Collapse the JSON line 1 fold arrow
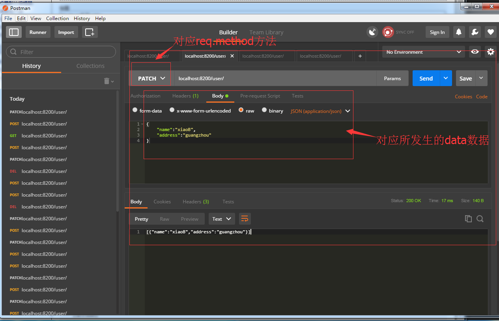Image resolution: width=499 pixels, height=321 pixels. pos(142,124)
